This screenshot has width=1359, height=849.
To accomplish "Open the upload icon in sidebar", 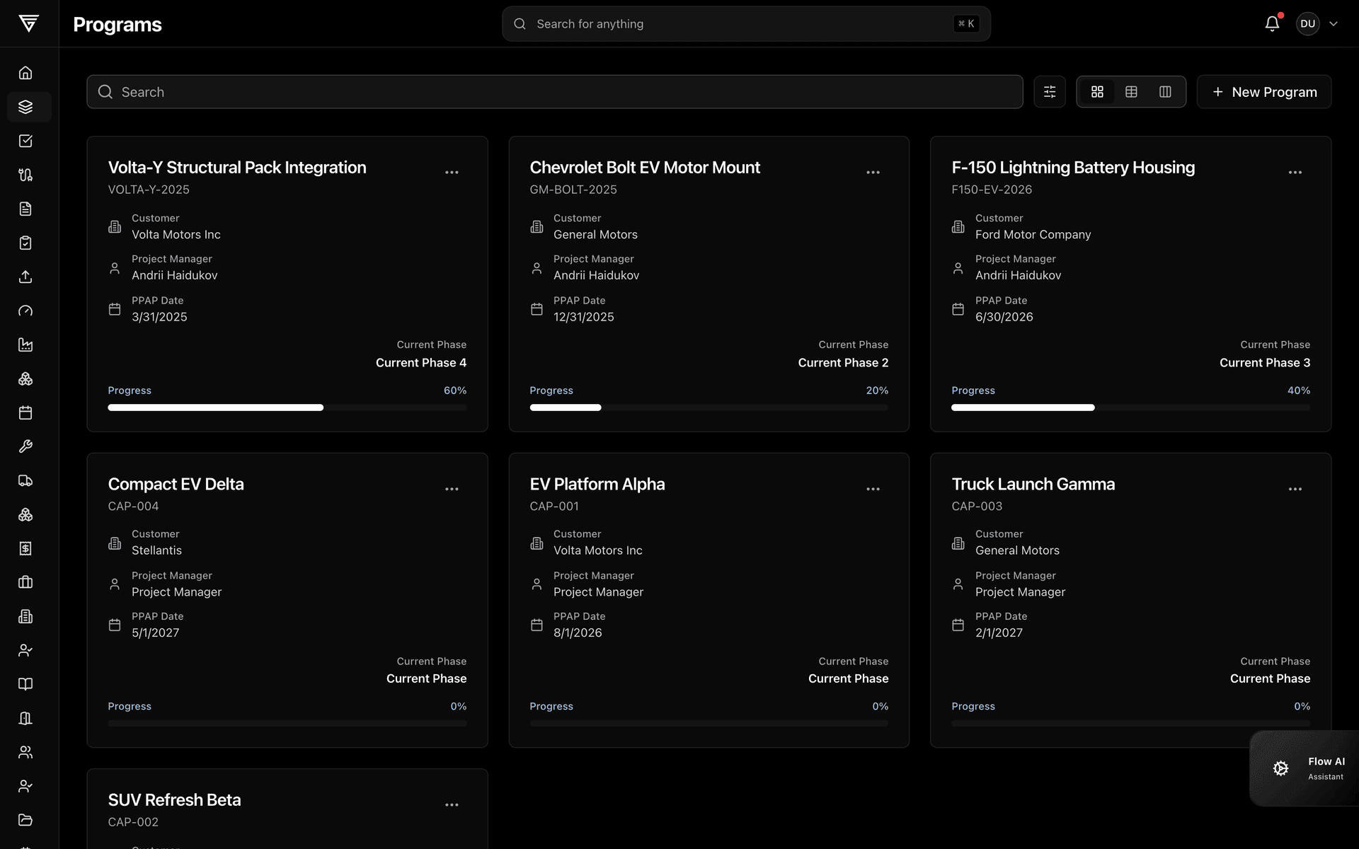I will pos(25,277).
